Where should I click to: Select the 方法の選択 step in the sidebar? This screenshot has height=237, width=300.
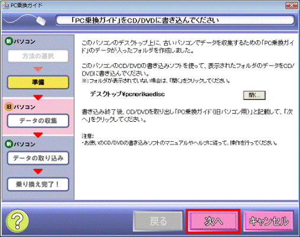coord(38,56)
